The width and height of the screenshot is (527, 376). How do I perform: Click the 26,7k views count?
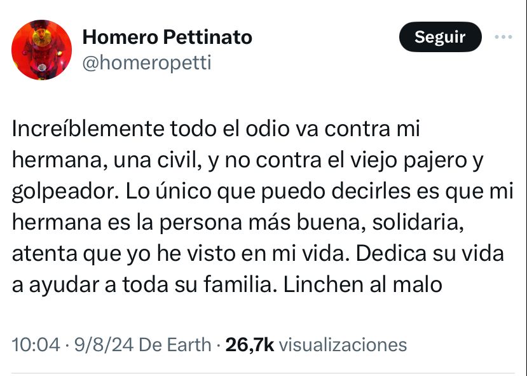250,345
